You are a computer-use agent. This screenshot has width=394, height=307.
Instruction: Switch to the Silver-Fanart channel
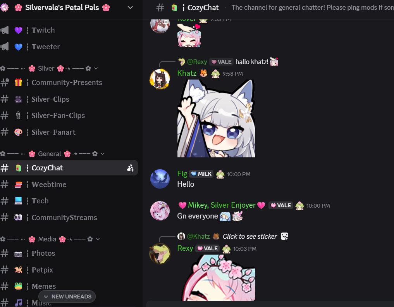[68, 132]
